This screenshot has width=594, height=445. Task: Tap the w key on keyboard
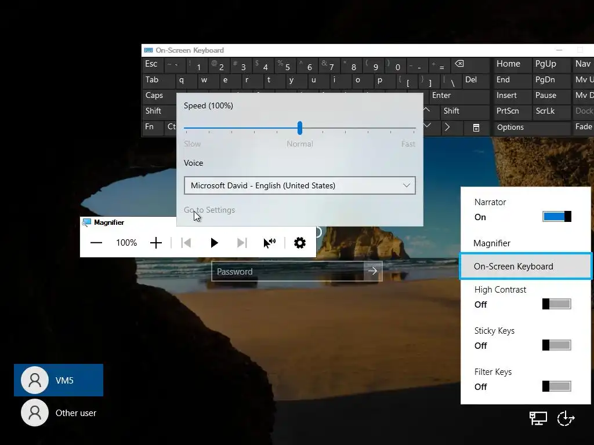pos(208,80)
